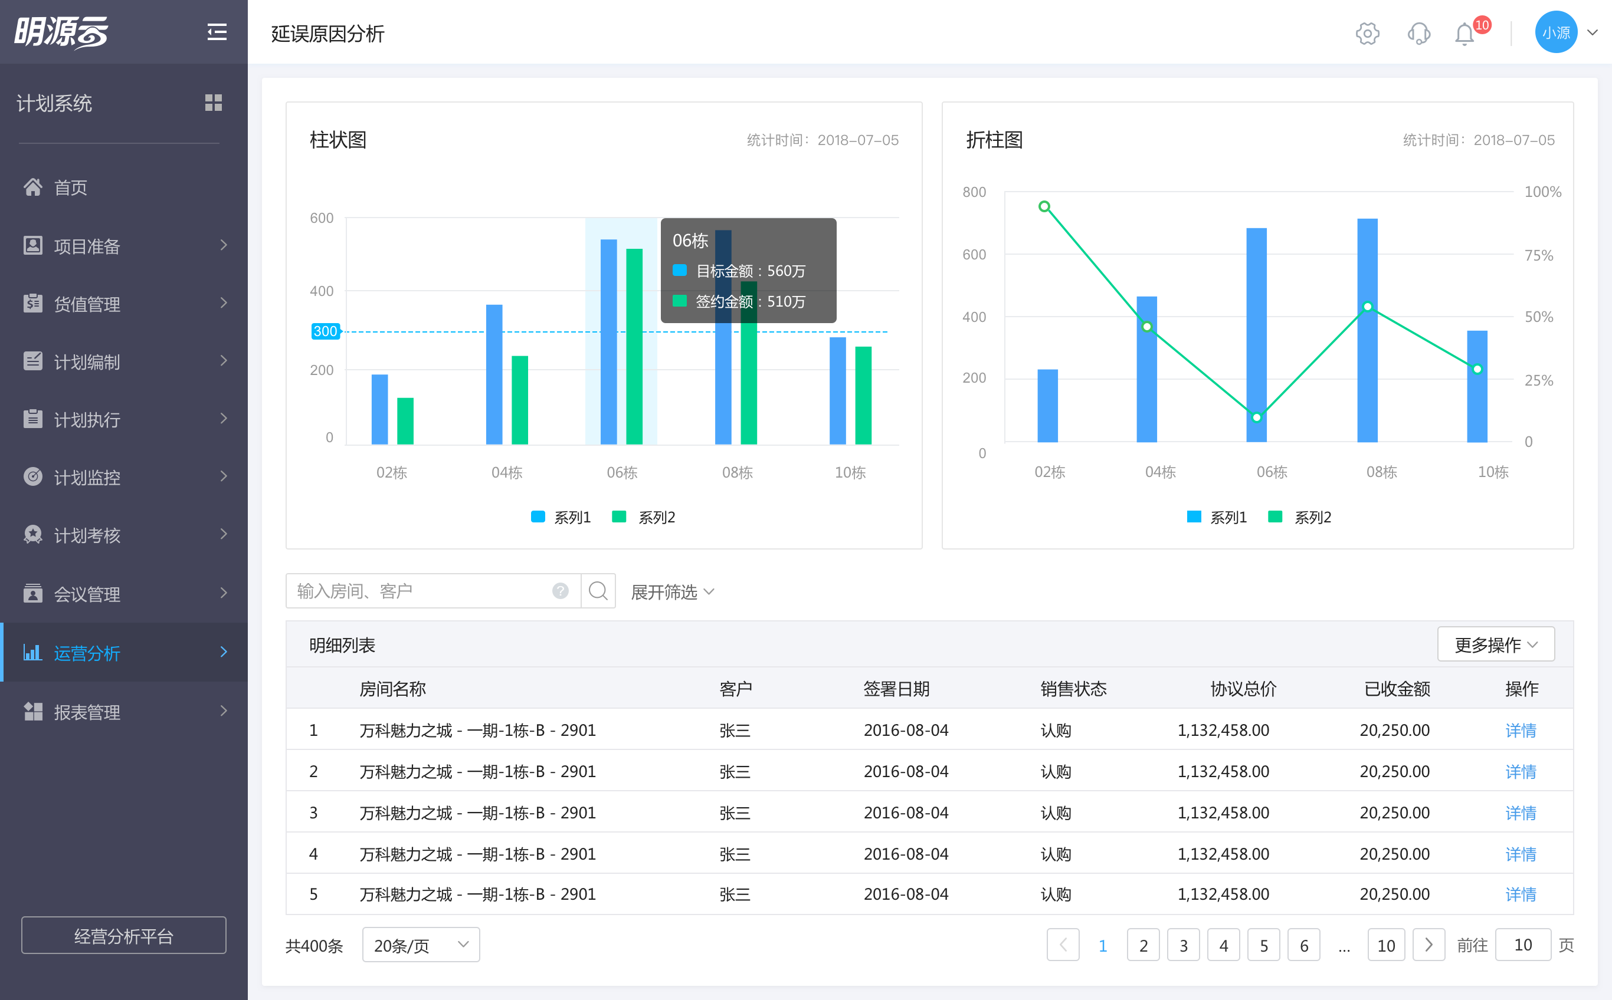Expand the 项目准备 menu chevron
The width and height of the screenshot is (1612, 1000).
tap(224, 245)
